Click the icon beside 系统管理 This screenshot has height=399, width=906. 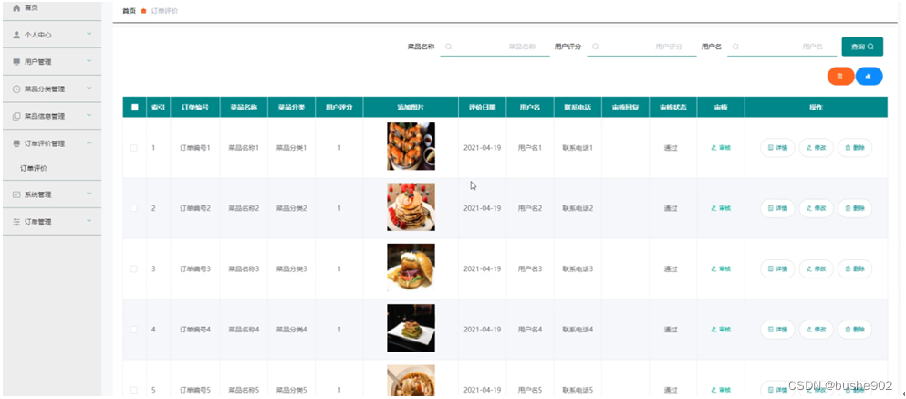16,194
